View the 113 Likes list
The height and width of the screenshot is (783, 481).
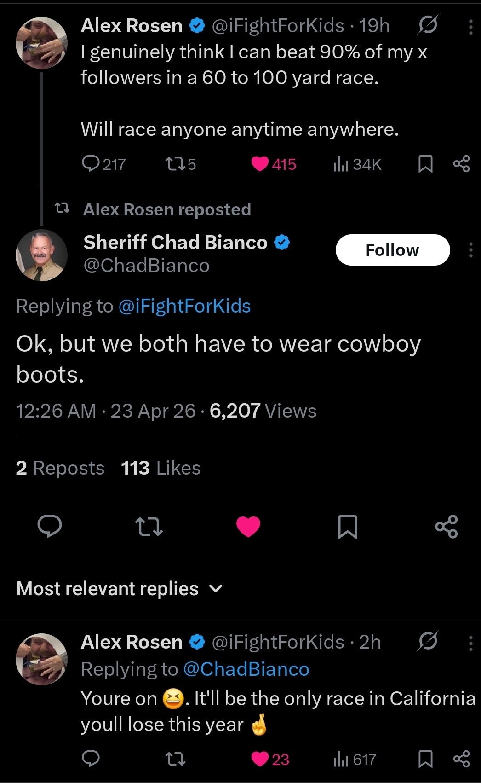[160, 468]
